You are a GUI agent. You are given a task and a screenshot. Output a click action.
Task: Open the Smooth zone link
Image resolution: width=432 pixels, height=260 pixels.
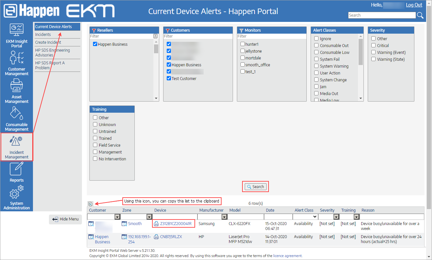135,224
